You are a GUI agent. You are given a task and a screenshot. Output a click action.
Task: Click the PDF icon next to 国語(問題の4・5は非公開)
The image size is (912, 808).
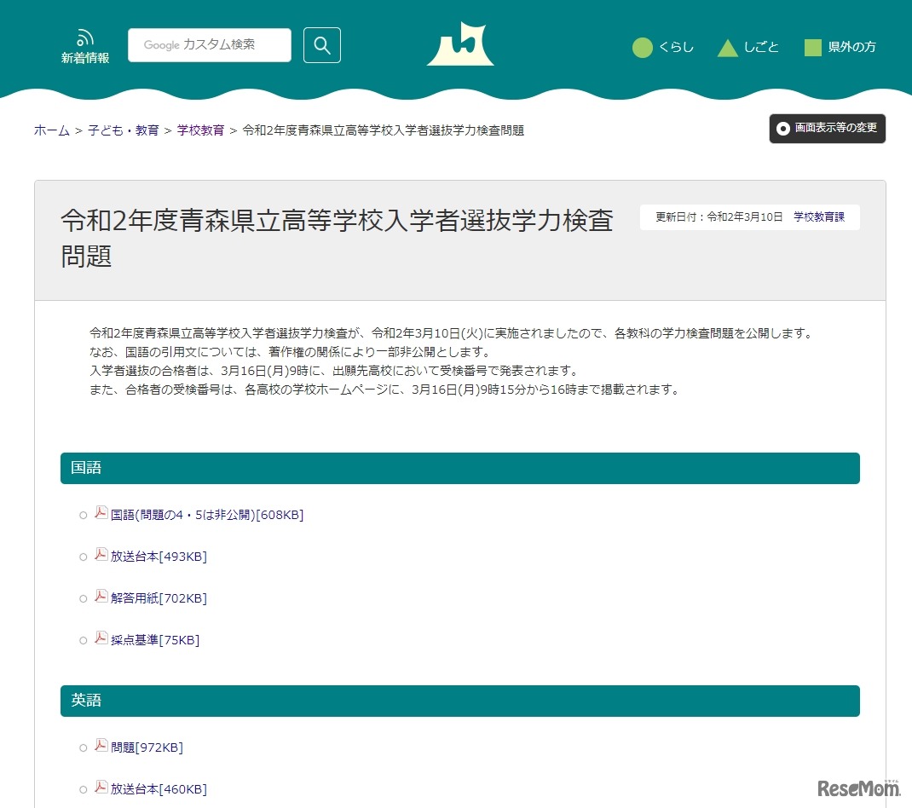[x=101, y=513]
